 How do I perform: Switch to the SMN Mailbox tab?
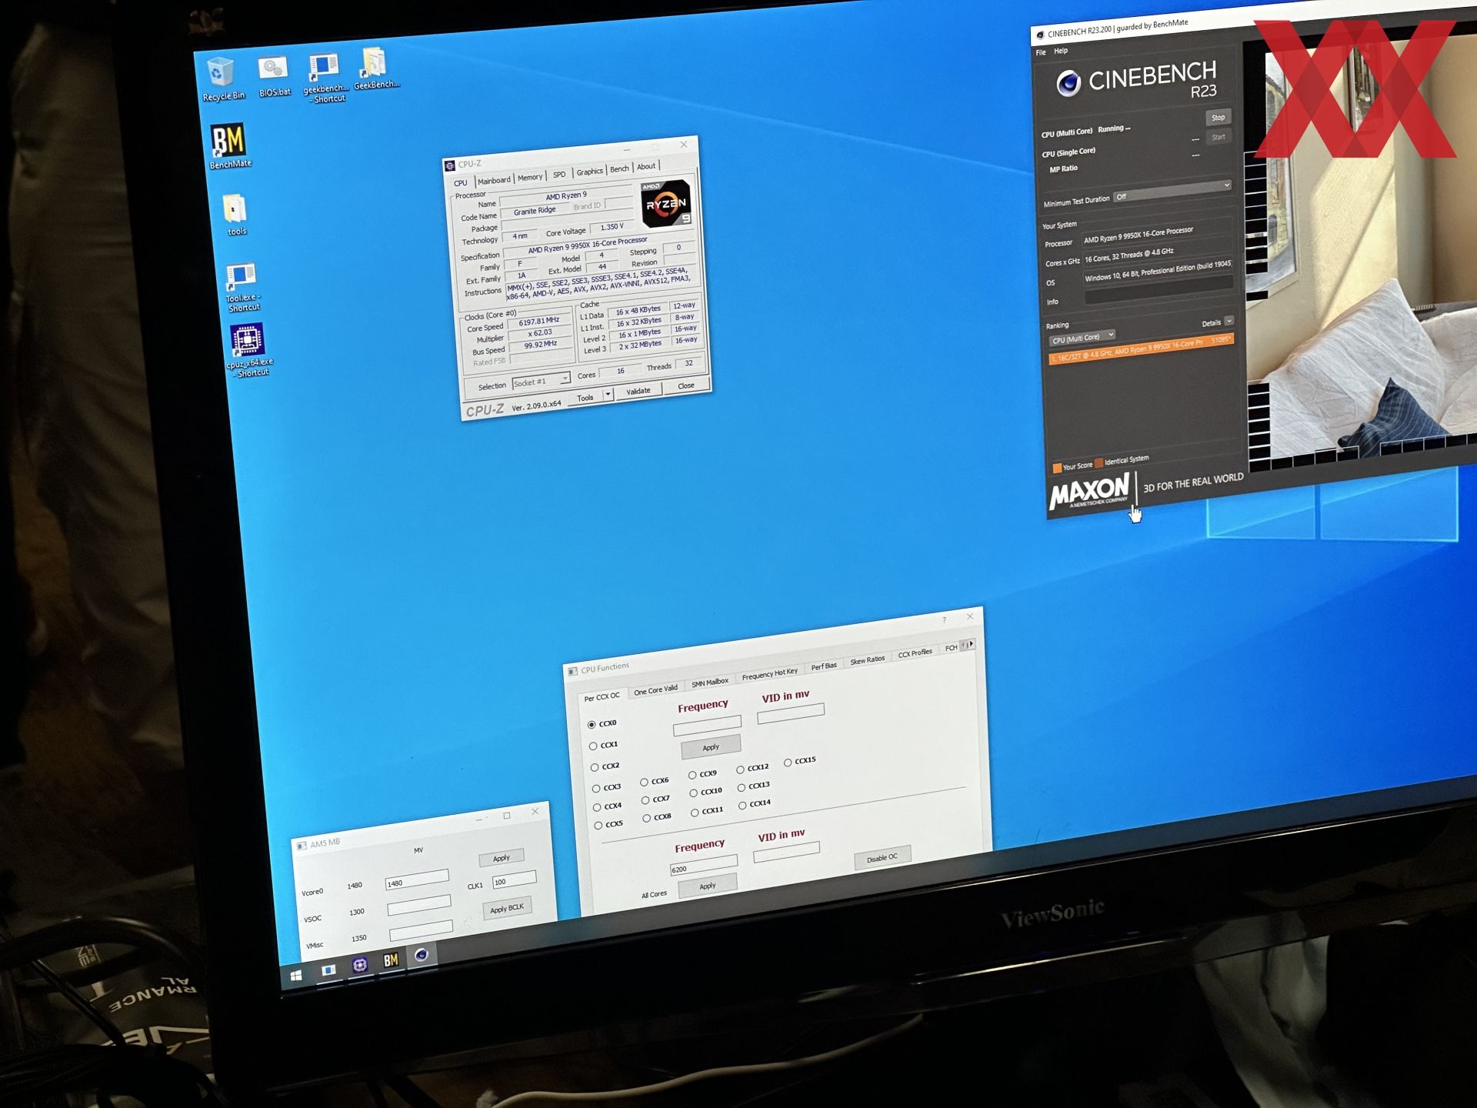click(x=710, y=682)
